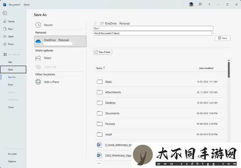Choose Open from the sidebar
This screenshot has height=168, width=241.
coord(11,36)
